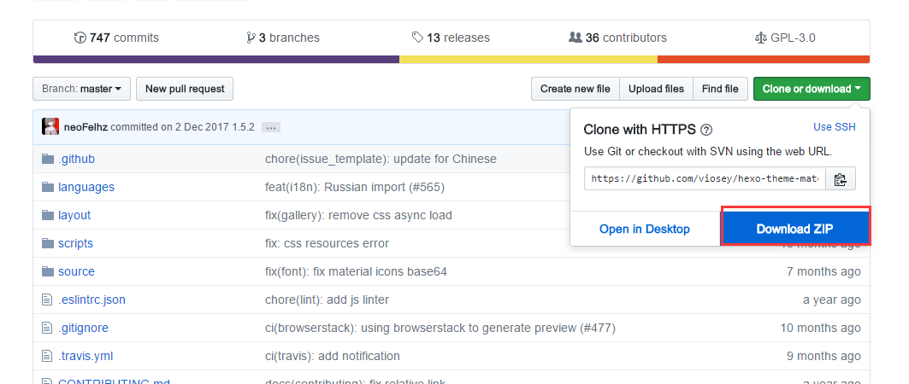
Task: Click the releases tag icon
Action: pyautogui.click(x=416, y=38)
